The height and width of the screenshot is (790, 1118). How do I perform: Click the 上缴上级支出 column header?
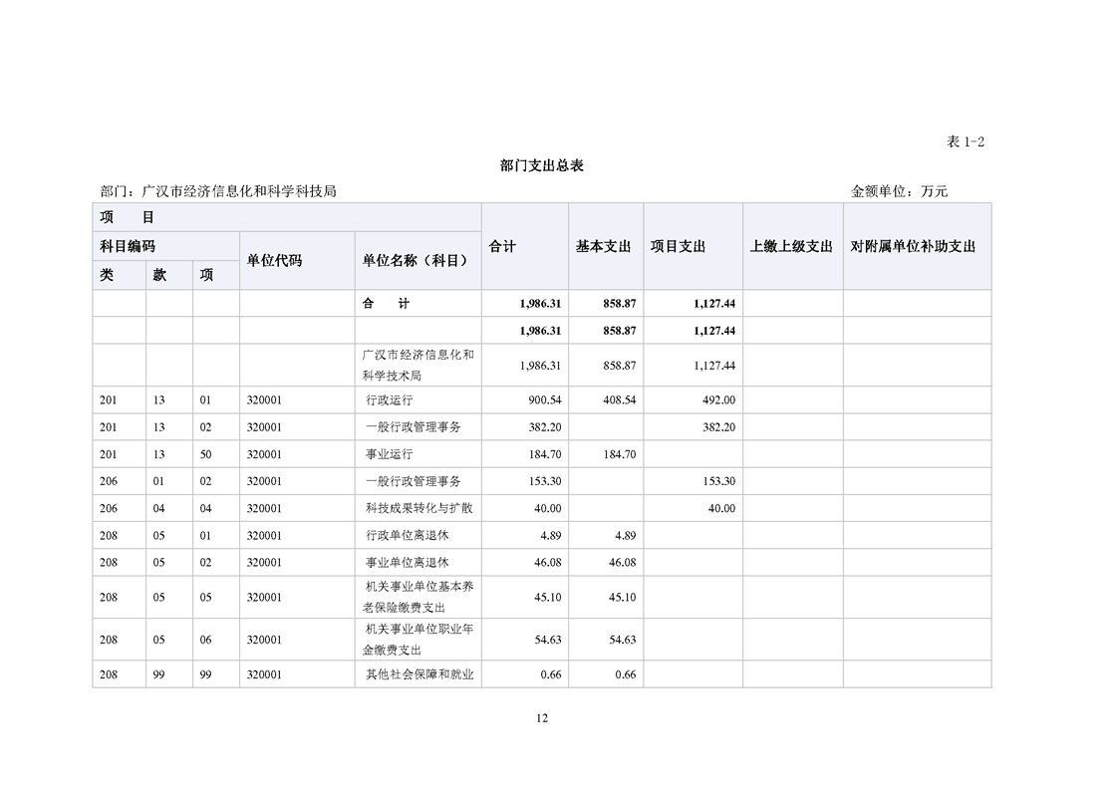(793, 246)
